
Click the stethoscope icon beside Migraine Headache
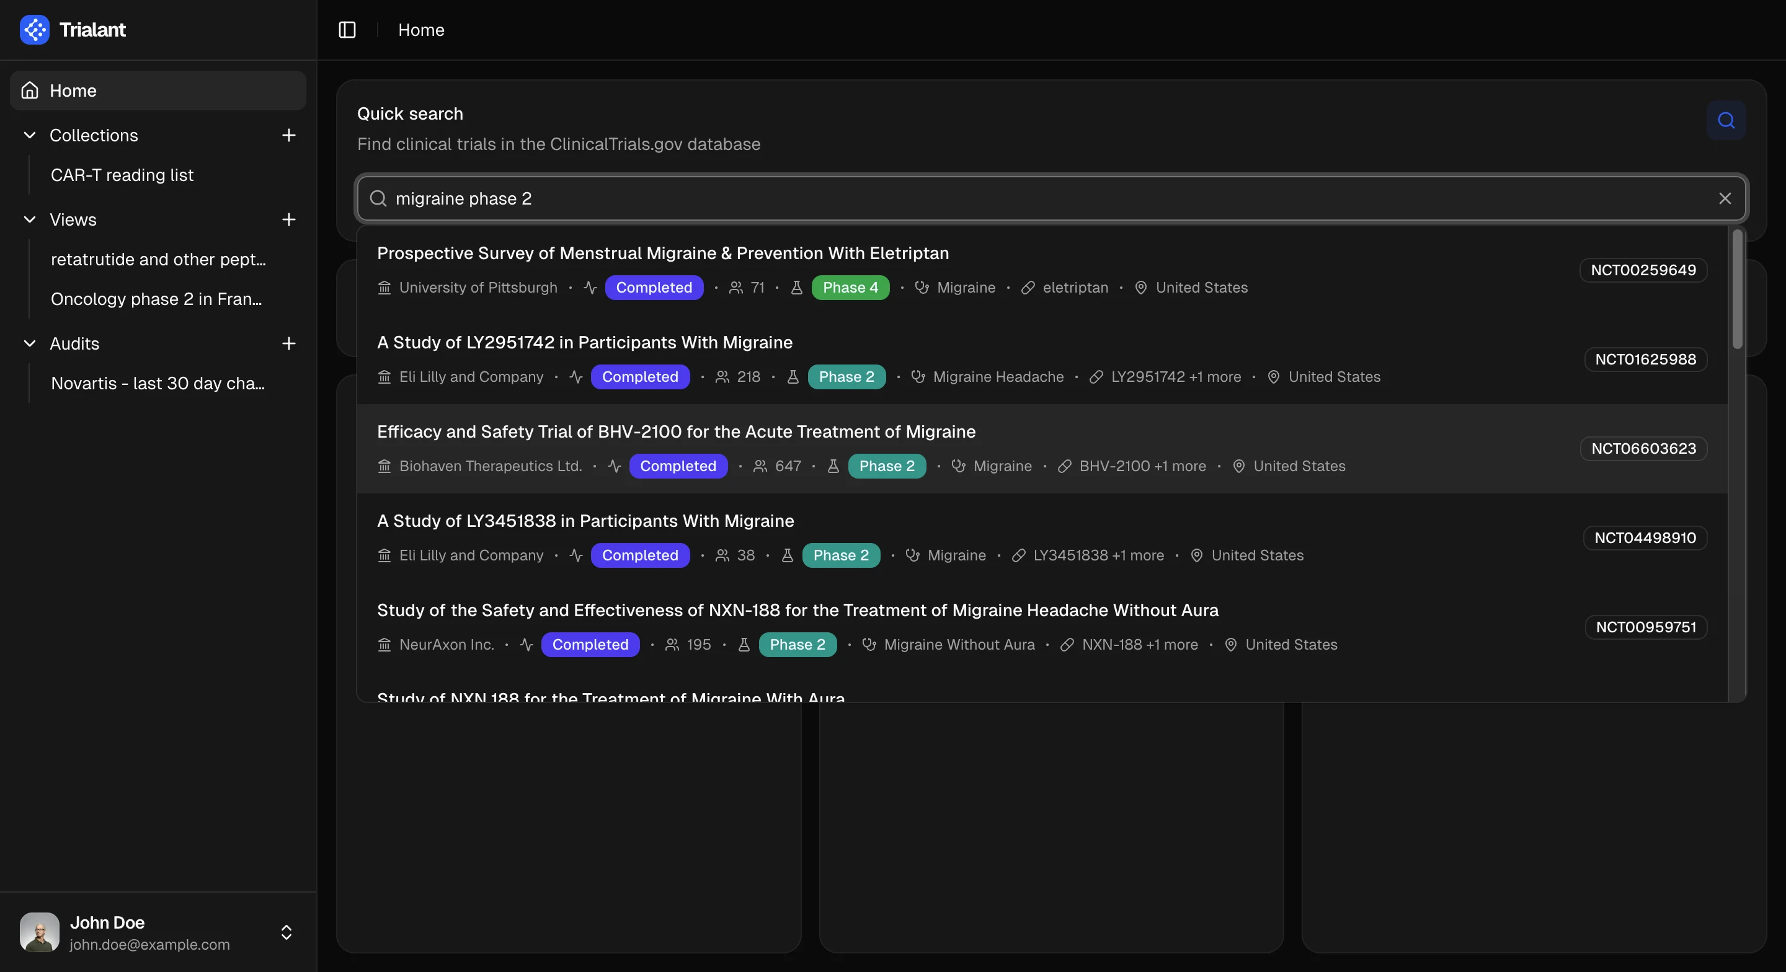tap(918, 377)
